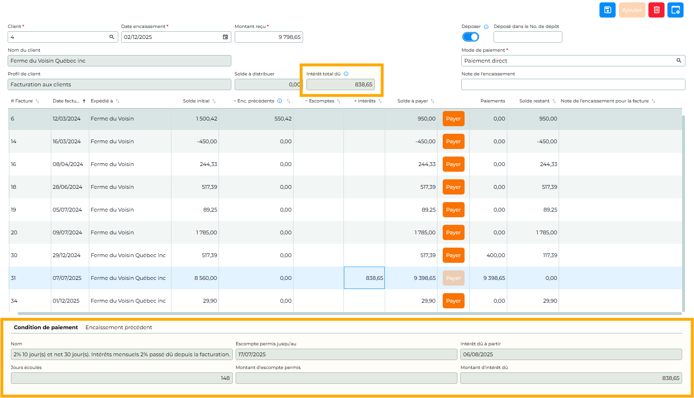Open the Encaissement précédent tab

coord(119,327)
